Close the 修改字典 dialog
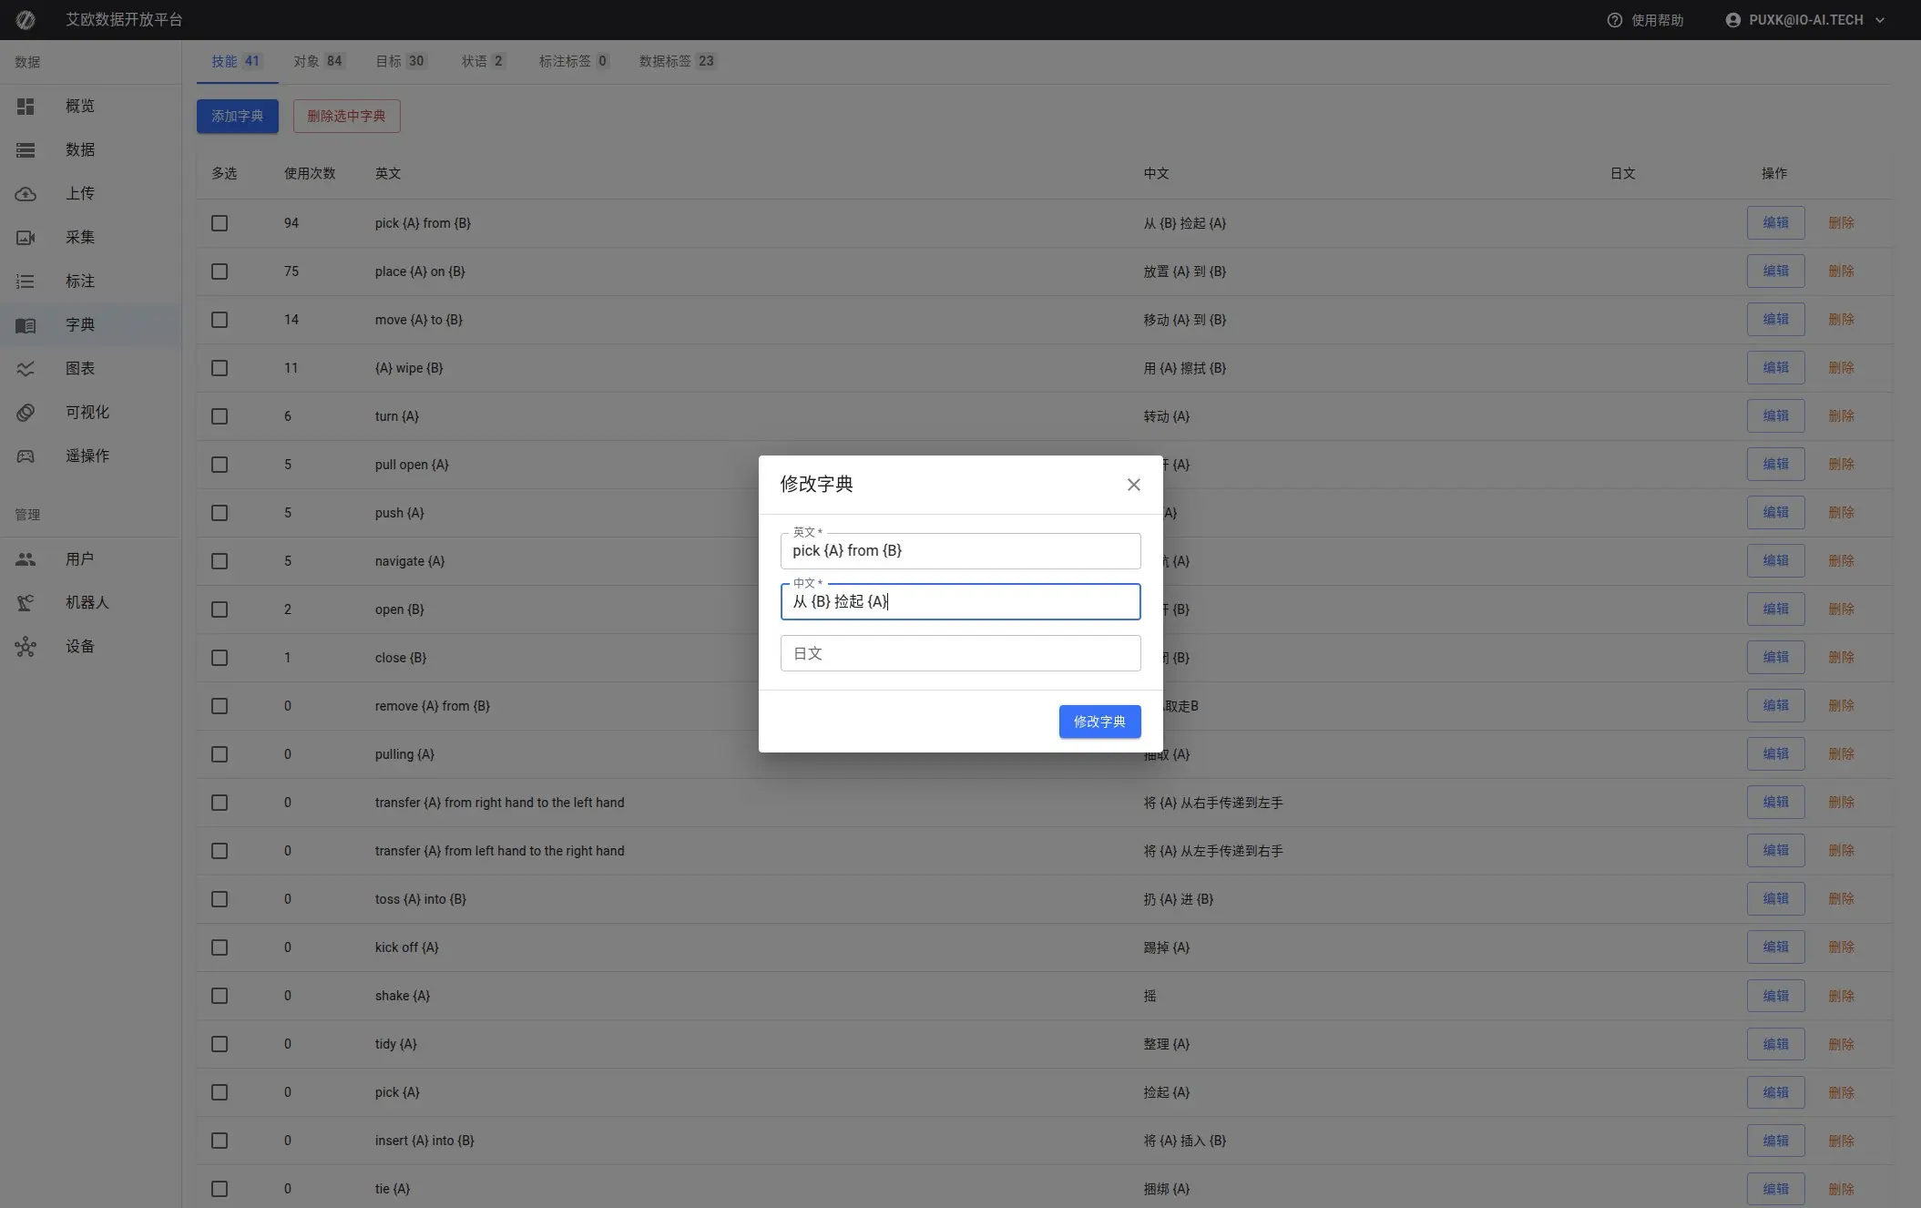Viewport: 1921px width, 1208px height. click(x=1133, y=485)
